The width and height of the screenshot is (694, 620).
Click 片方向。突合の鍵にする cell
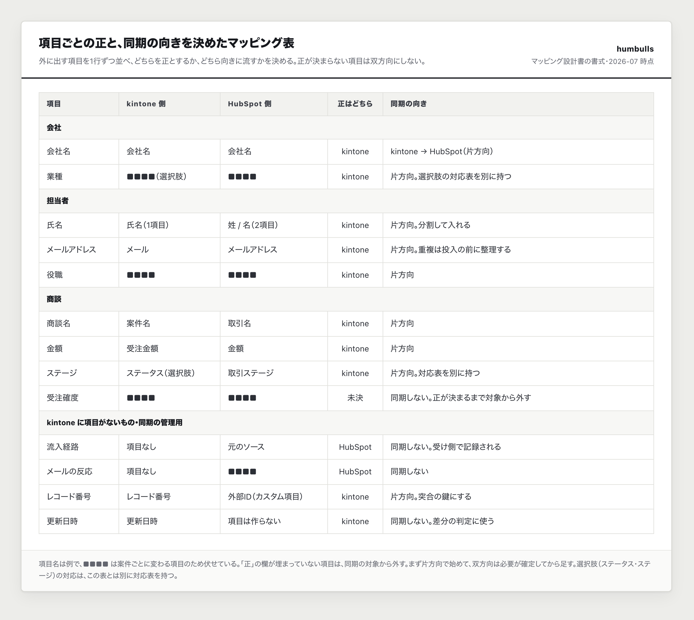point(518,497)
